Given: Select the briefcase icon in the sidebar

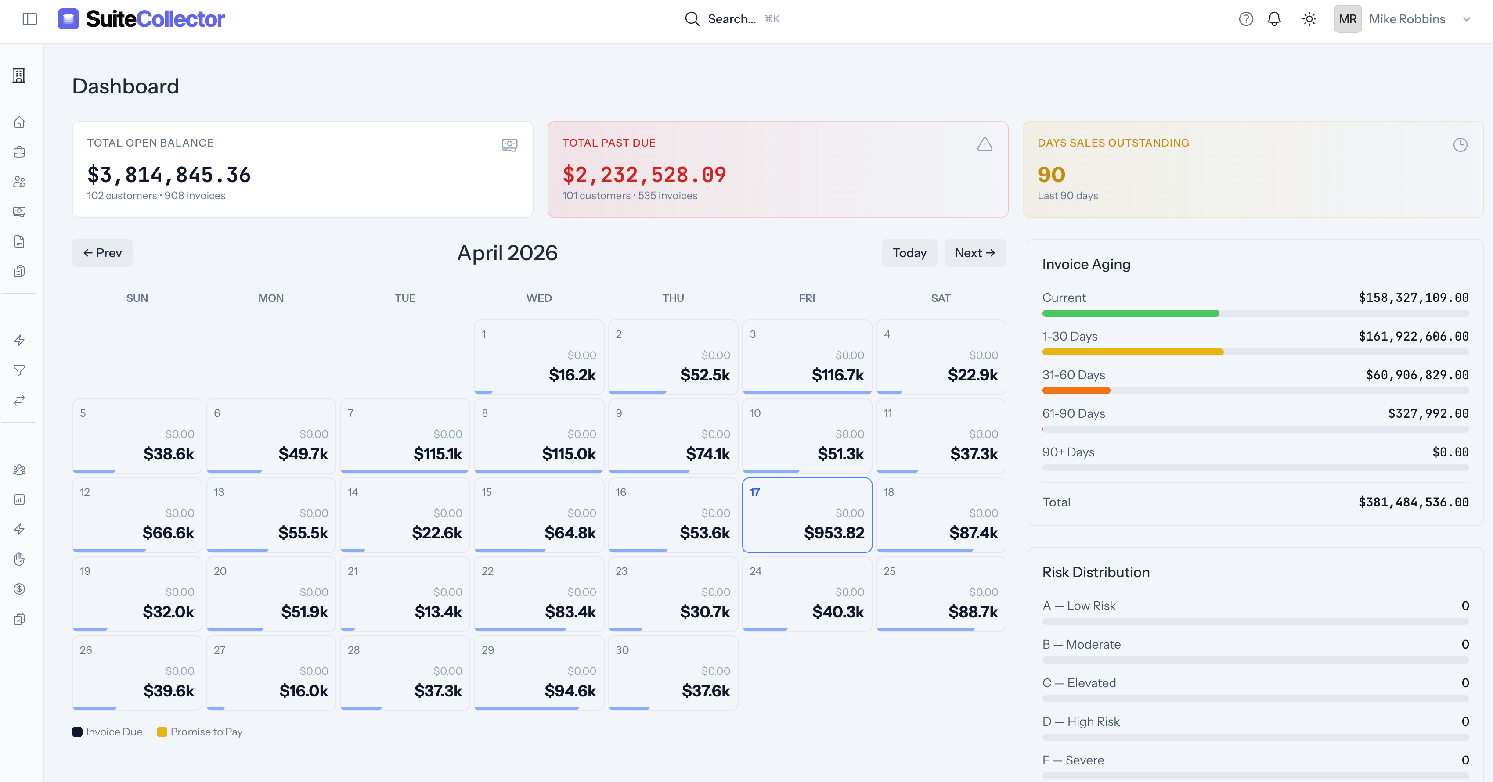Looking at the screenshot, I should [x=19, y=152].
